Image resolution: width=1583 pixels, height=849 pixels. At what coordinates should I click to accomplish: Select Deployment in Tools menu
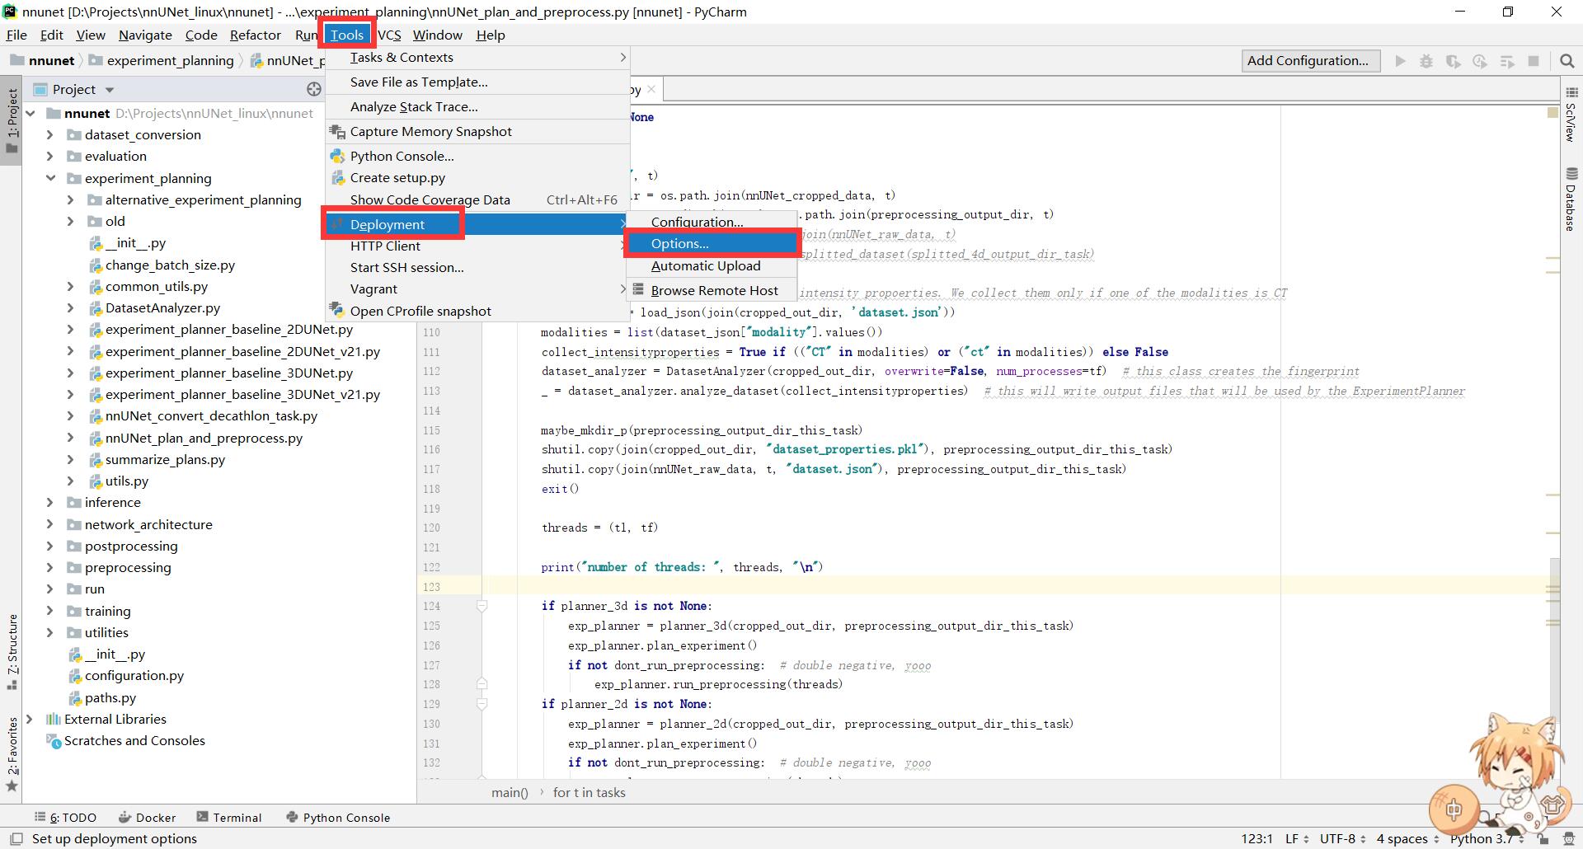[477, 225]
